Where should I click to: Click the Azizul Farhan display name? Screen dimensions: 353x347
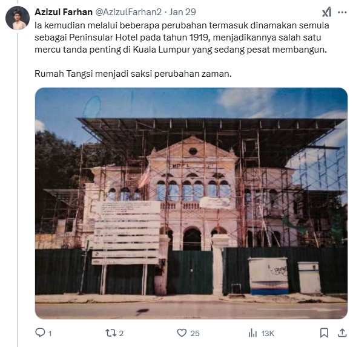[64, 12]
